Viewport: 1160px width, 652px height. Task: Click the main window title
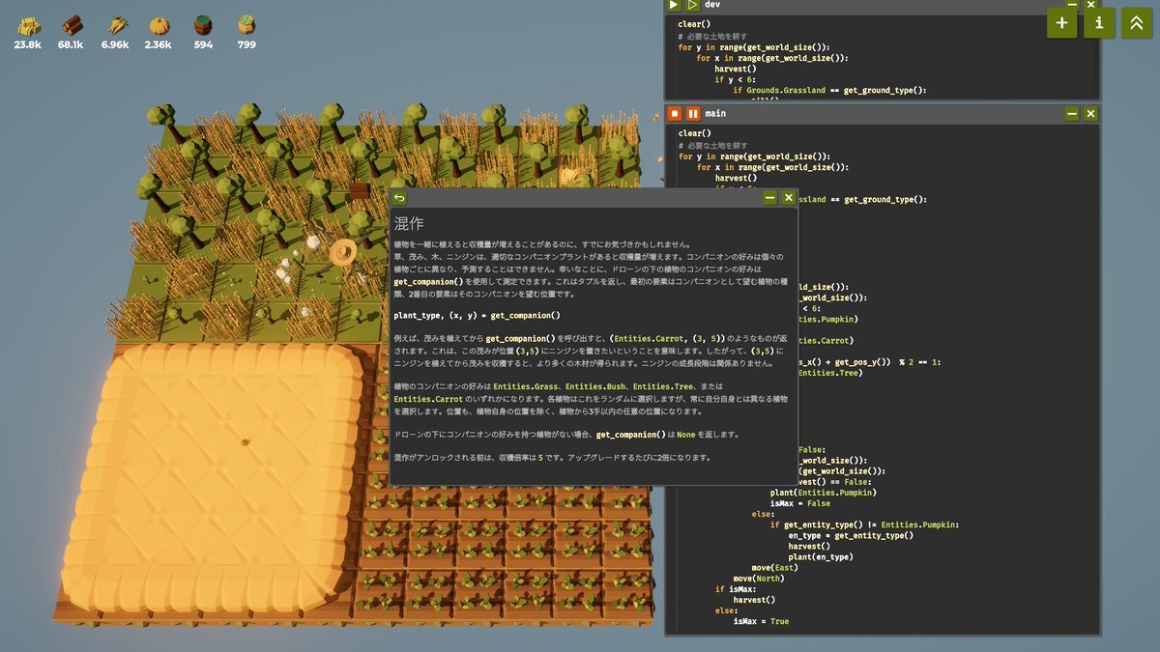point(715,114)
